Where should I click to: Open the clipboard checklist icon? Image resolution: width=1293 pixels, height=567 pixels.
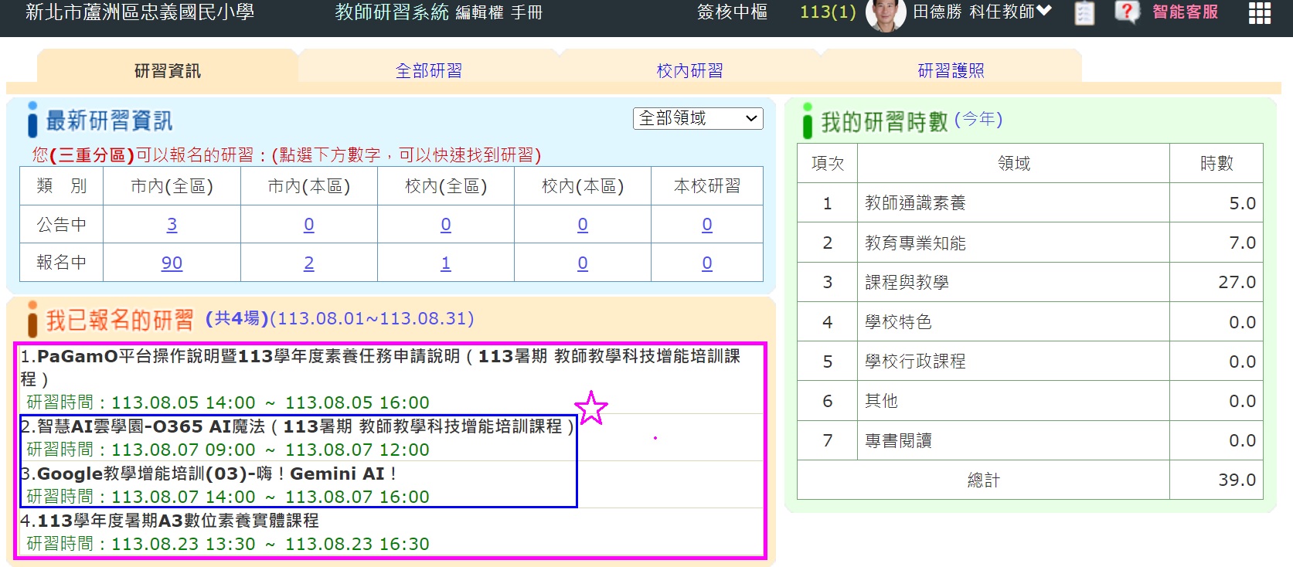point(1085,12)
